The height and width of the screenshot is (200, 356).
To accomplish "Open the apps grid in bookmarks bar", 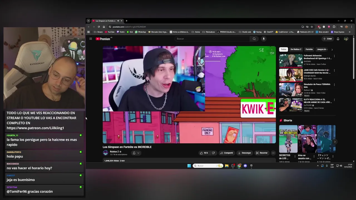I will pyautogui.click(x=88, y=32).
